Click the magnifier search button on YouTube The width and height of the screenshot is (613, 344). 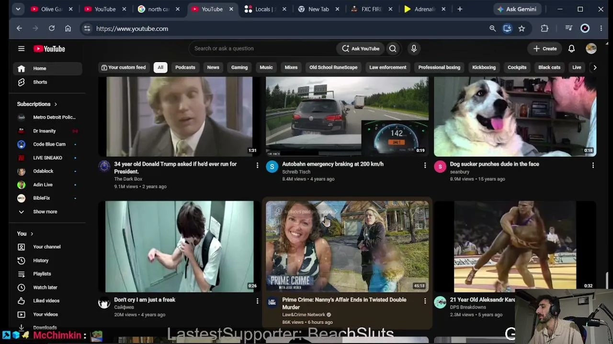pyautogui.click(x=393, y=48)
